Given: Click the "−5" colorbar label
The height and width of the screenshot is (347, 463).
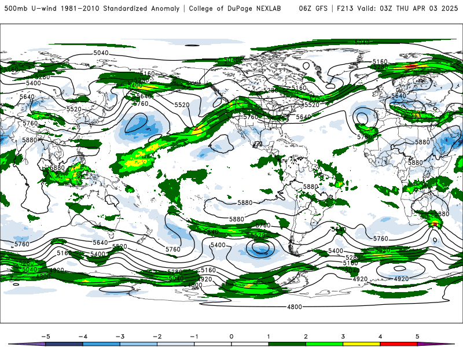Looking at the screenshot, I should pos(46,337).
